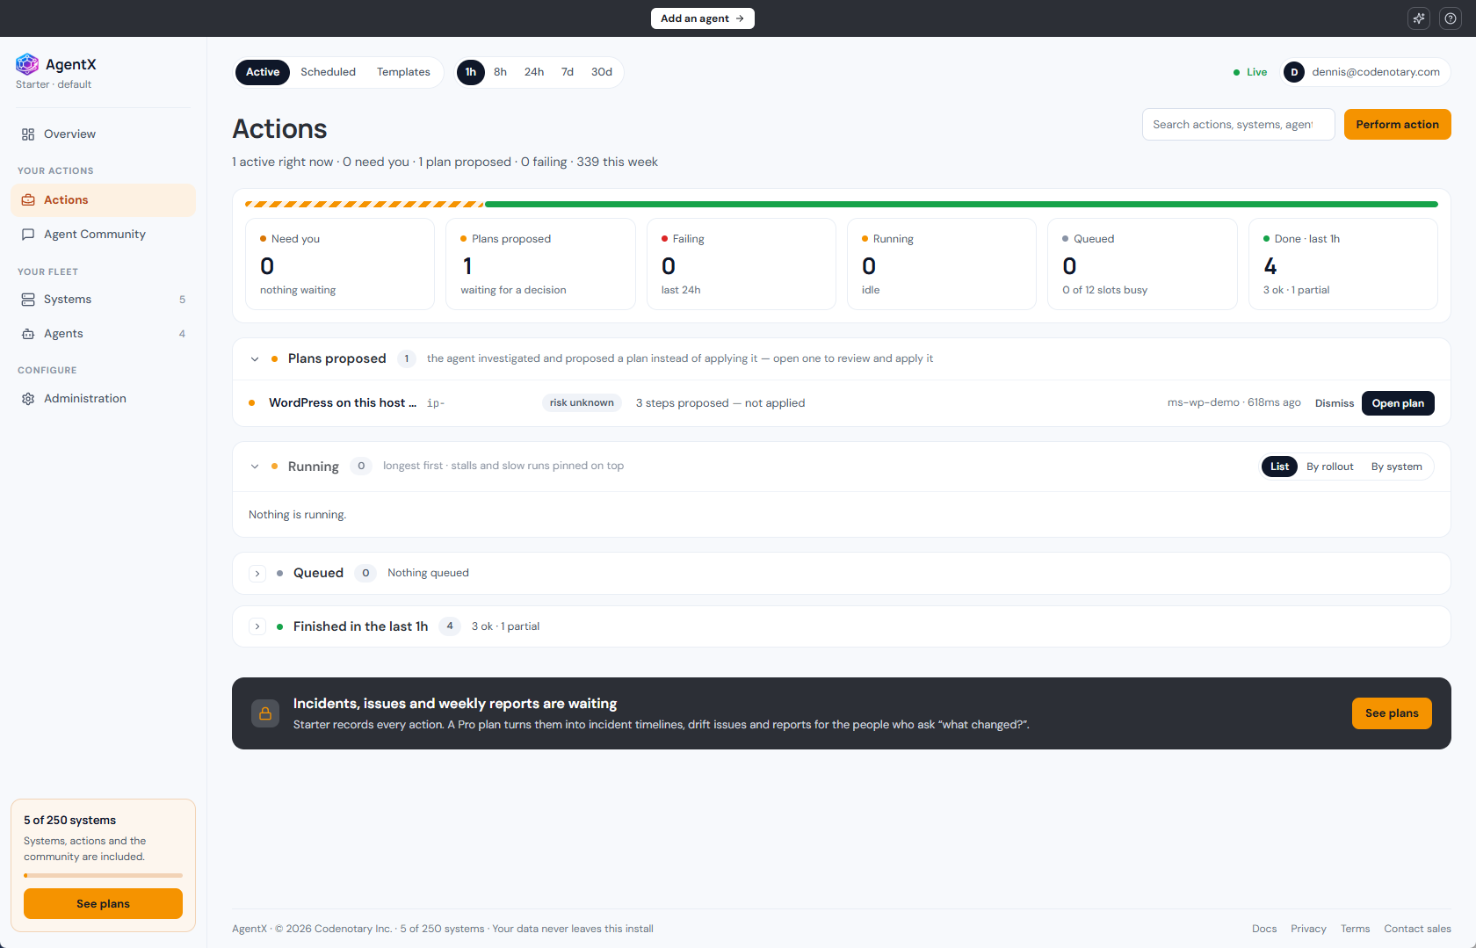Click See plans in the sidebar systems card
1476x948 pixels.
point(103,903)
